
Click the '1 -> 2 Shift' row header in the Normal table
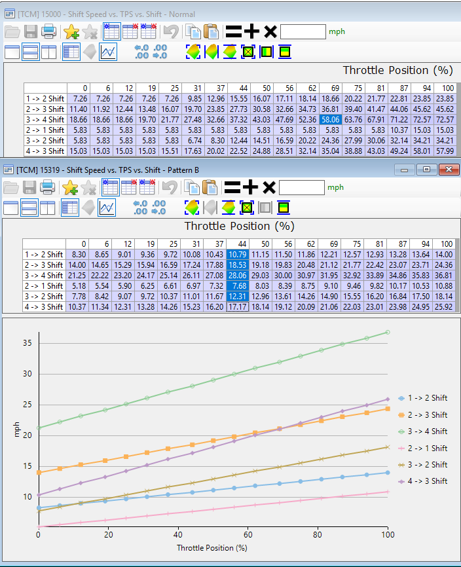[45, 99]
